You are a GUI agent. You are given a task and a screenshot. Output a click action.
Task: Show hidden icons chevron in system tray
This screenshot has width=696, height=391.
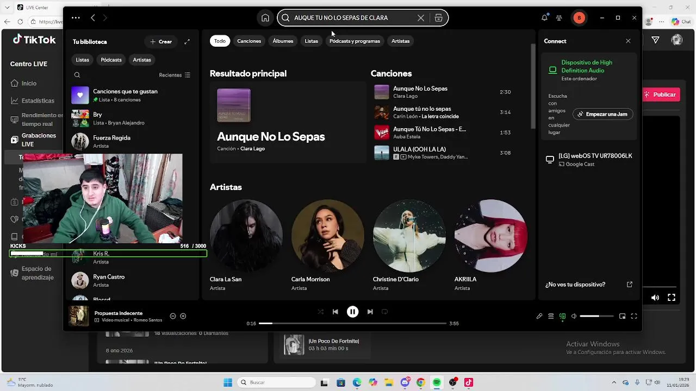click(614, 382)
